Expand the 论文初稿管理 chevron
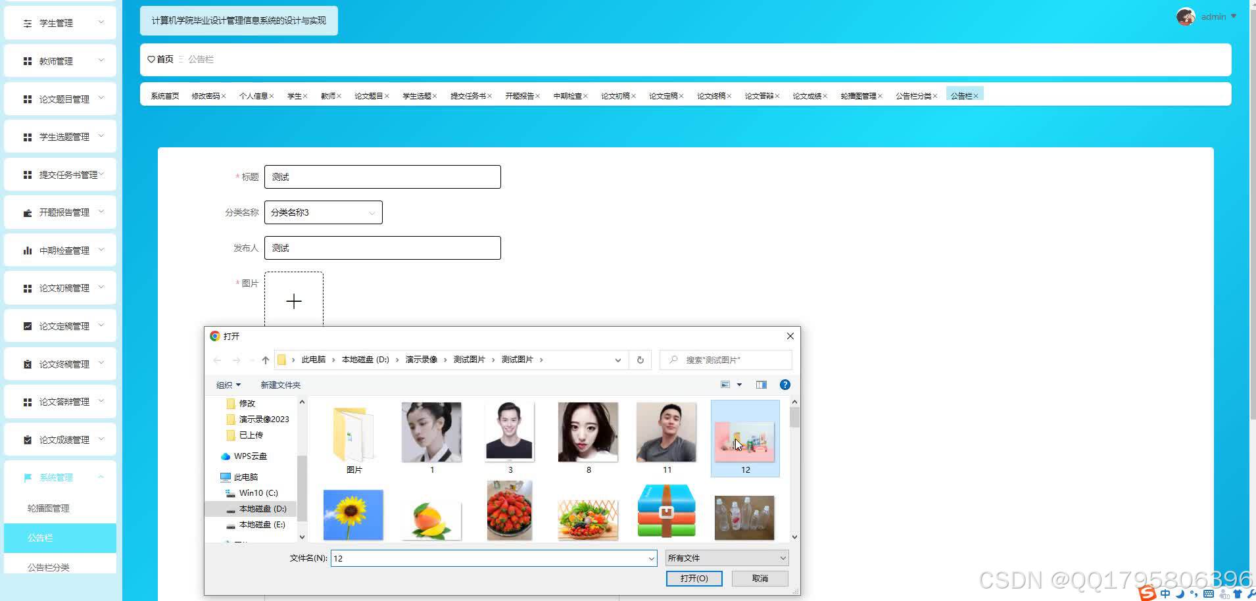This screenshot has height=601, width=1256. [101, 288]
